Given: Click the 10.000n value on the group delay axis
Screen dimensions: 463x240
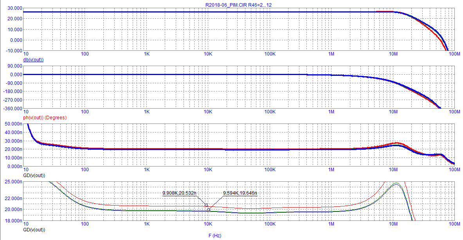Looking at the screenshot, I should coord(14,158).
